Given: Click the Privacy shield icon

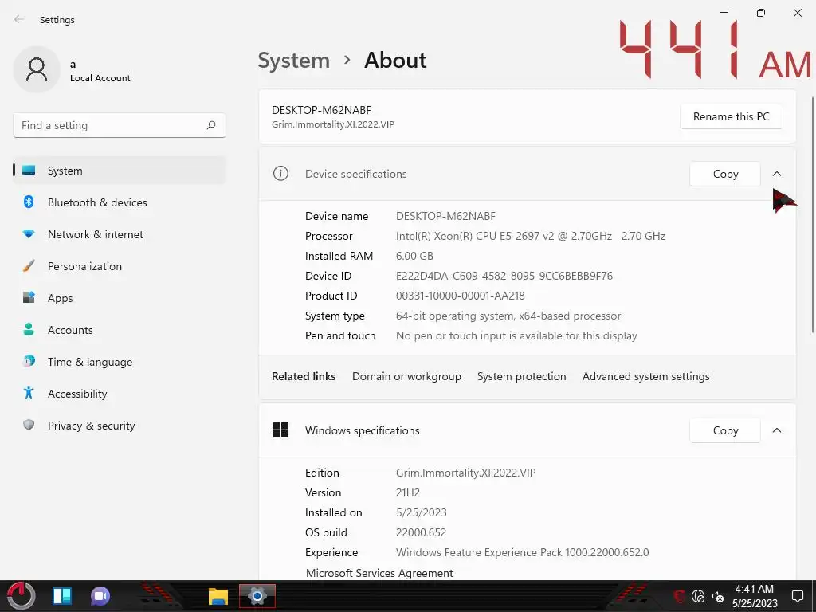Looking at the screenshot, I should [29, 426].
